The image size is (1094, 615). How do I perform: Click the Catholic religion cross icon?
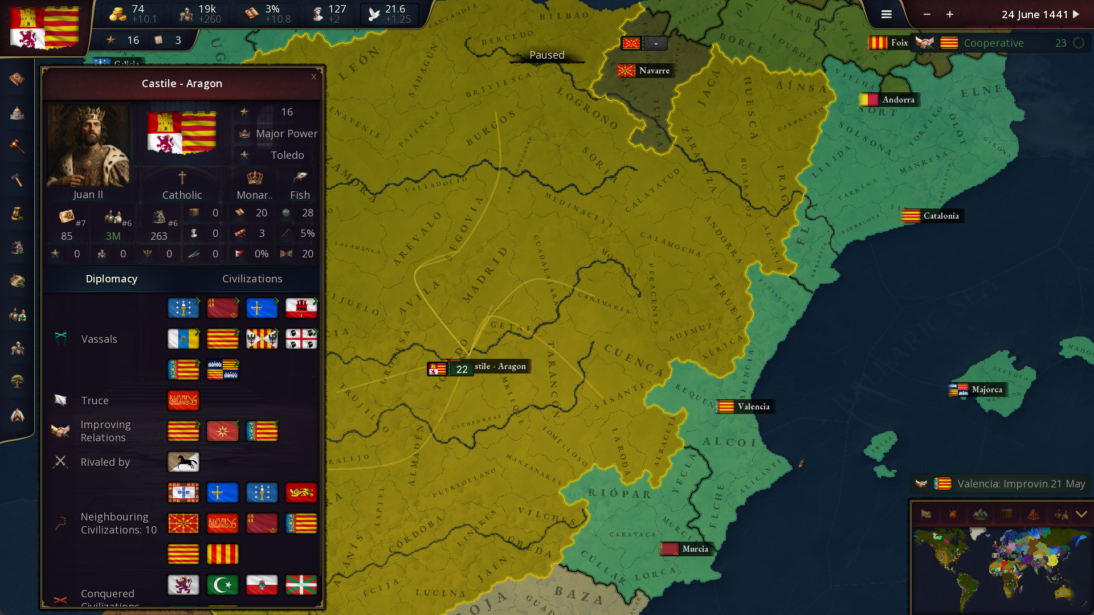pyautogui.click(x=182, y=178)
